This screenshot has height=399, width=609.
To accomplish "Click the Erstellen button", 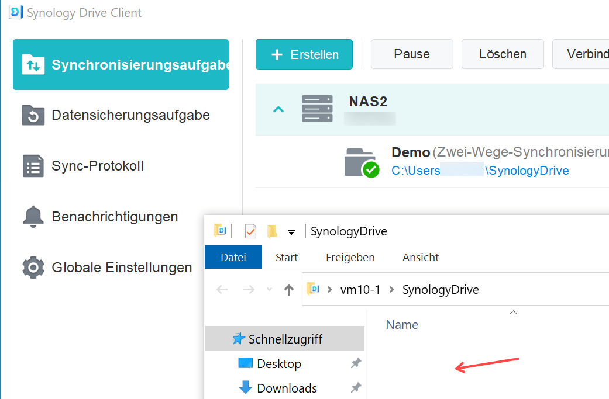I will pyautogui.click(x=304, y=54).
